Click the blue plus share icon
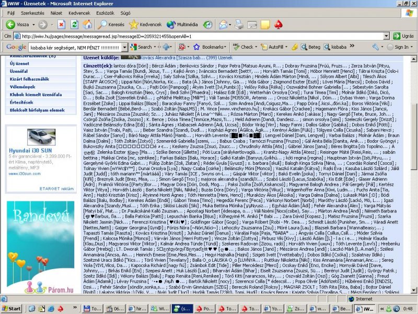The width and height of the screenshot is (418, 314). click(167, 47)
